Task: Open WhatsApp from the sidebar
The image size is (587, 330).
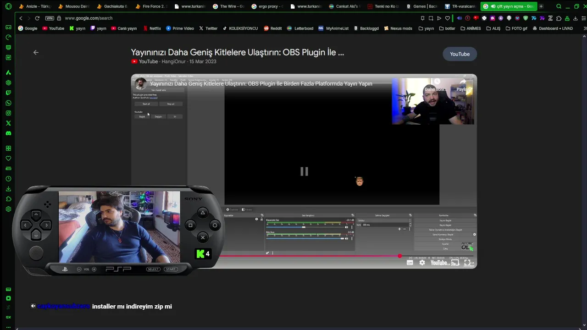Action: pos(8,103)
